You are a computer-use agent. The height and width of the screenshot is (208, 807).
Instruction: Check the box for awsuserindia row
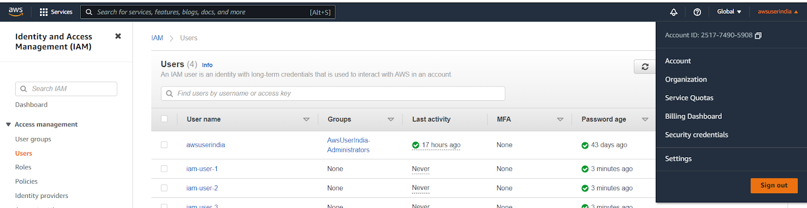point(164,145)
